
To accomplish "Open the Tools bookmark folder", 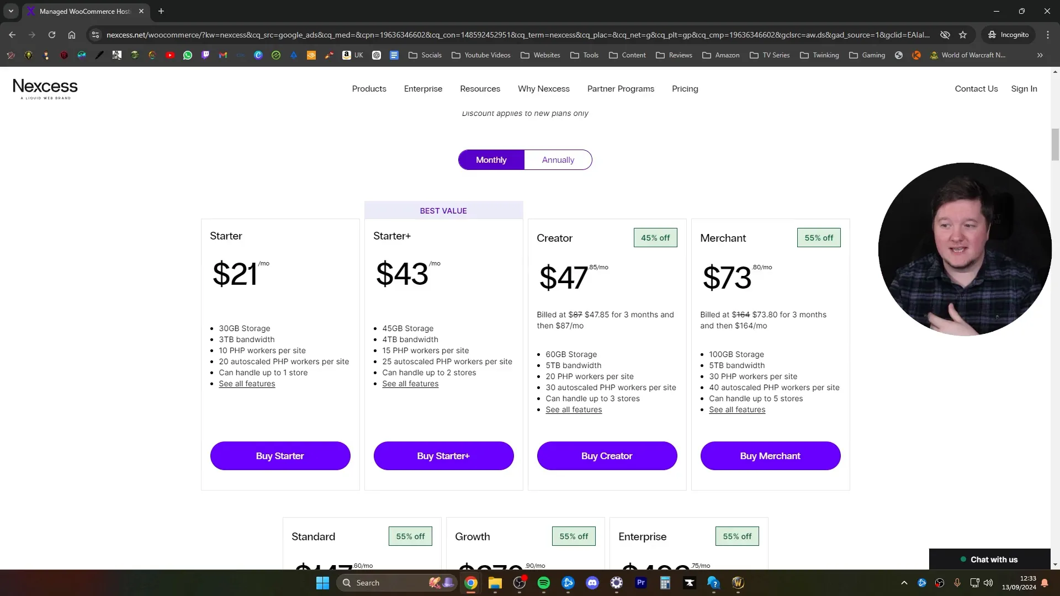I will [584, 55].
